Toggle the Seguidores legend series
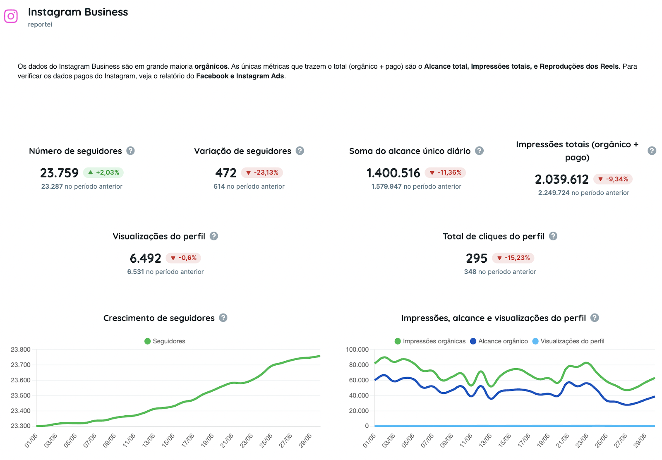662x460 pixels. pyautogui.click(x=165, y=341)
